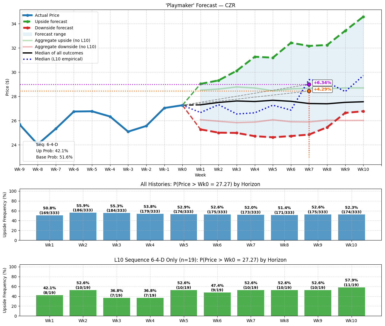The height and width of the screenshot is (326, 385).
Task: Click the Wk3 bar in L10 Sequence chart
Action: click(116, 307)
